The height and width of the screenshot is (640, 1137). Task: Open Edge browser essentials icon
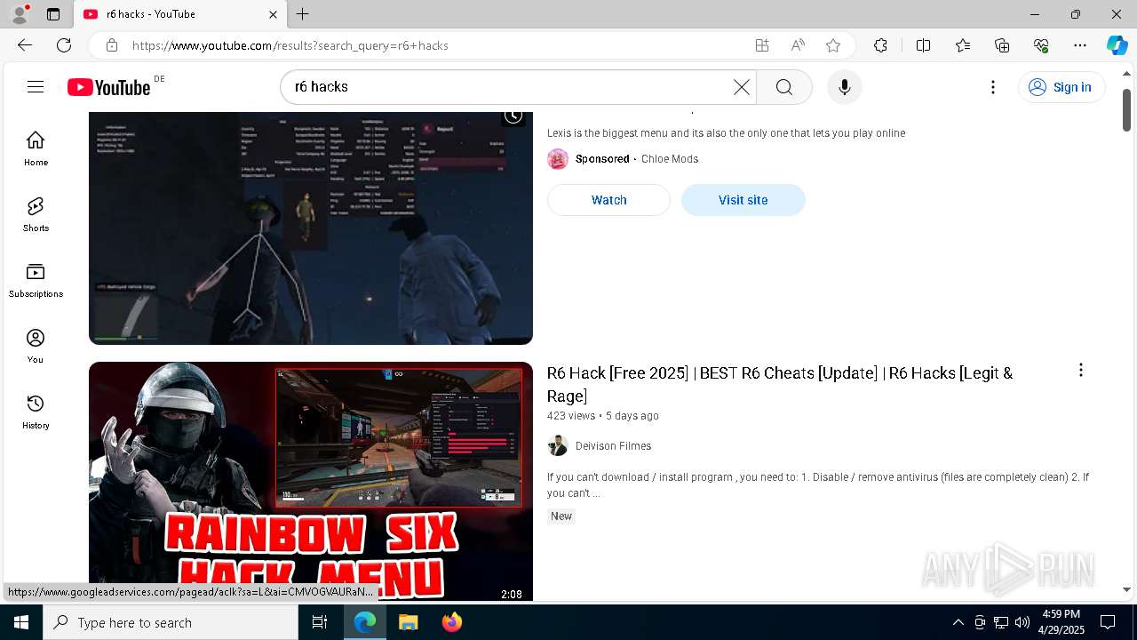point(1041,45)
